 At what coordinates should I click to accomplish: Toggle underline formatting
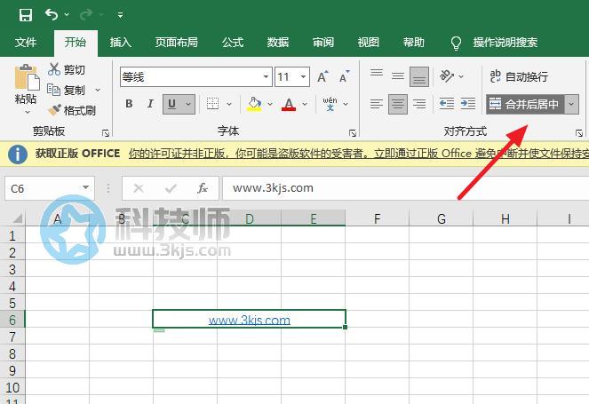click(x=172, y=104)
